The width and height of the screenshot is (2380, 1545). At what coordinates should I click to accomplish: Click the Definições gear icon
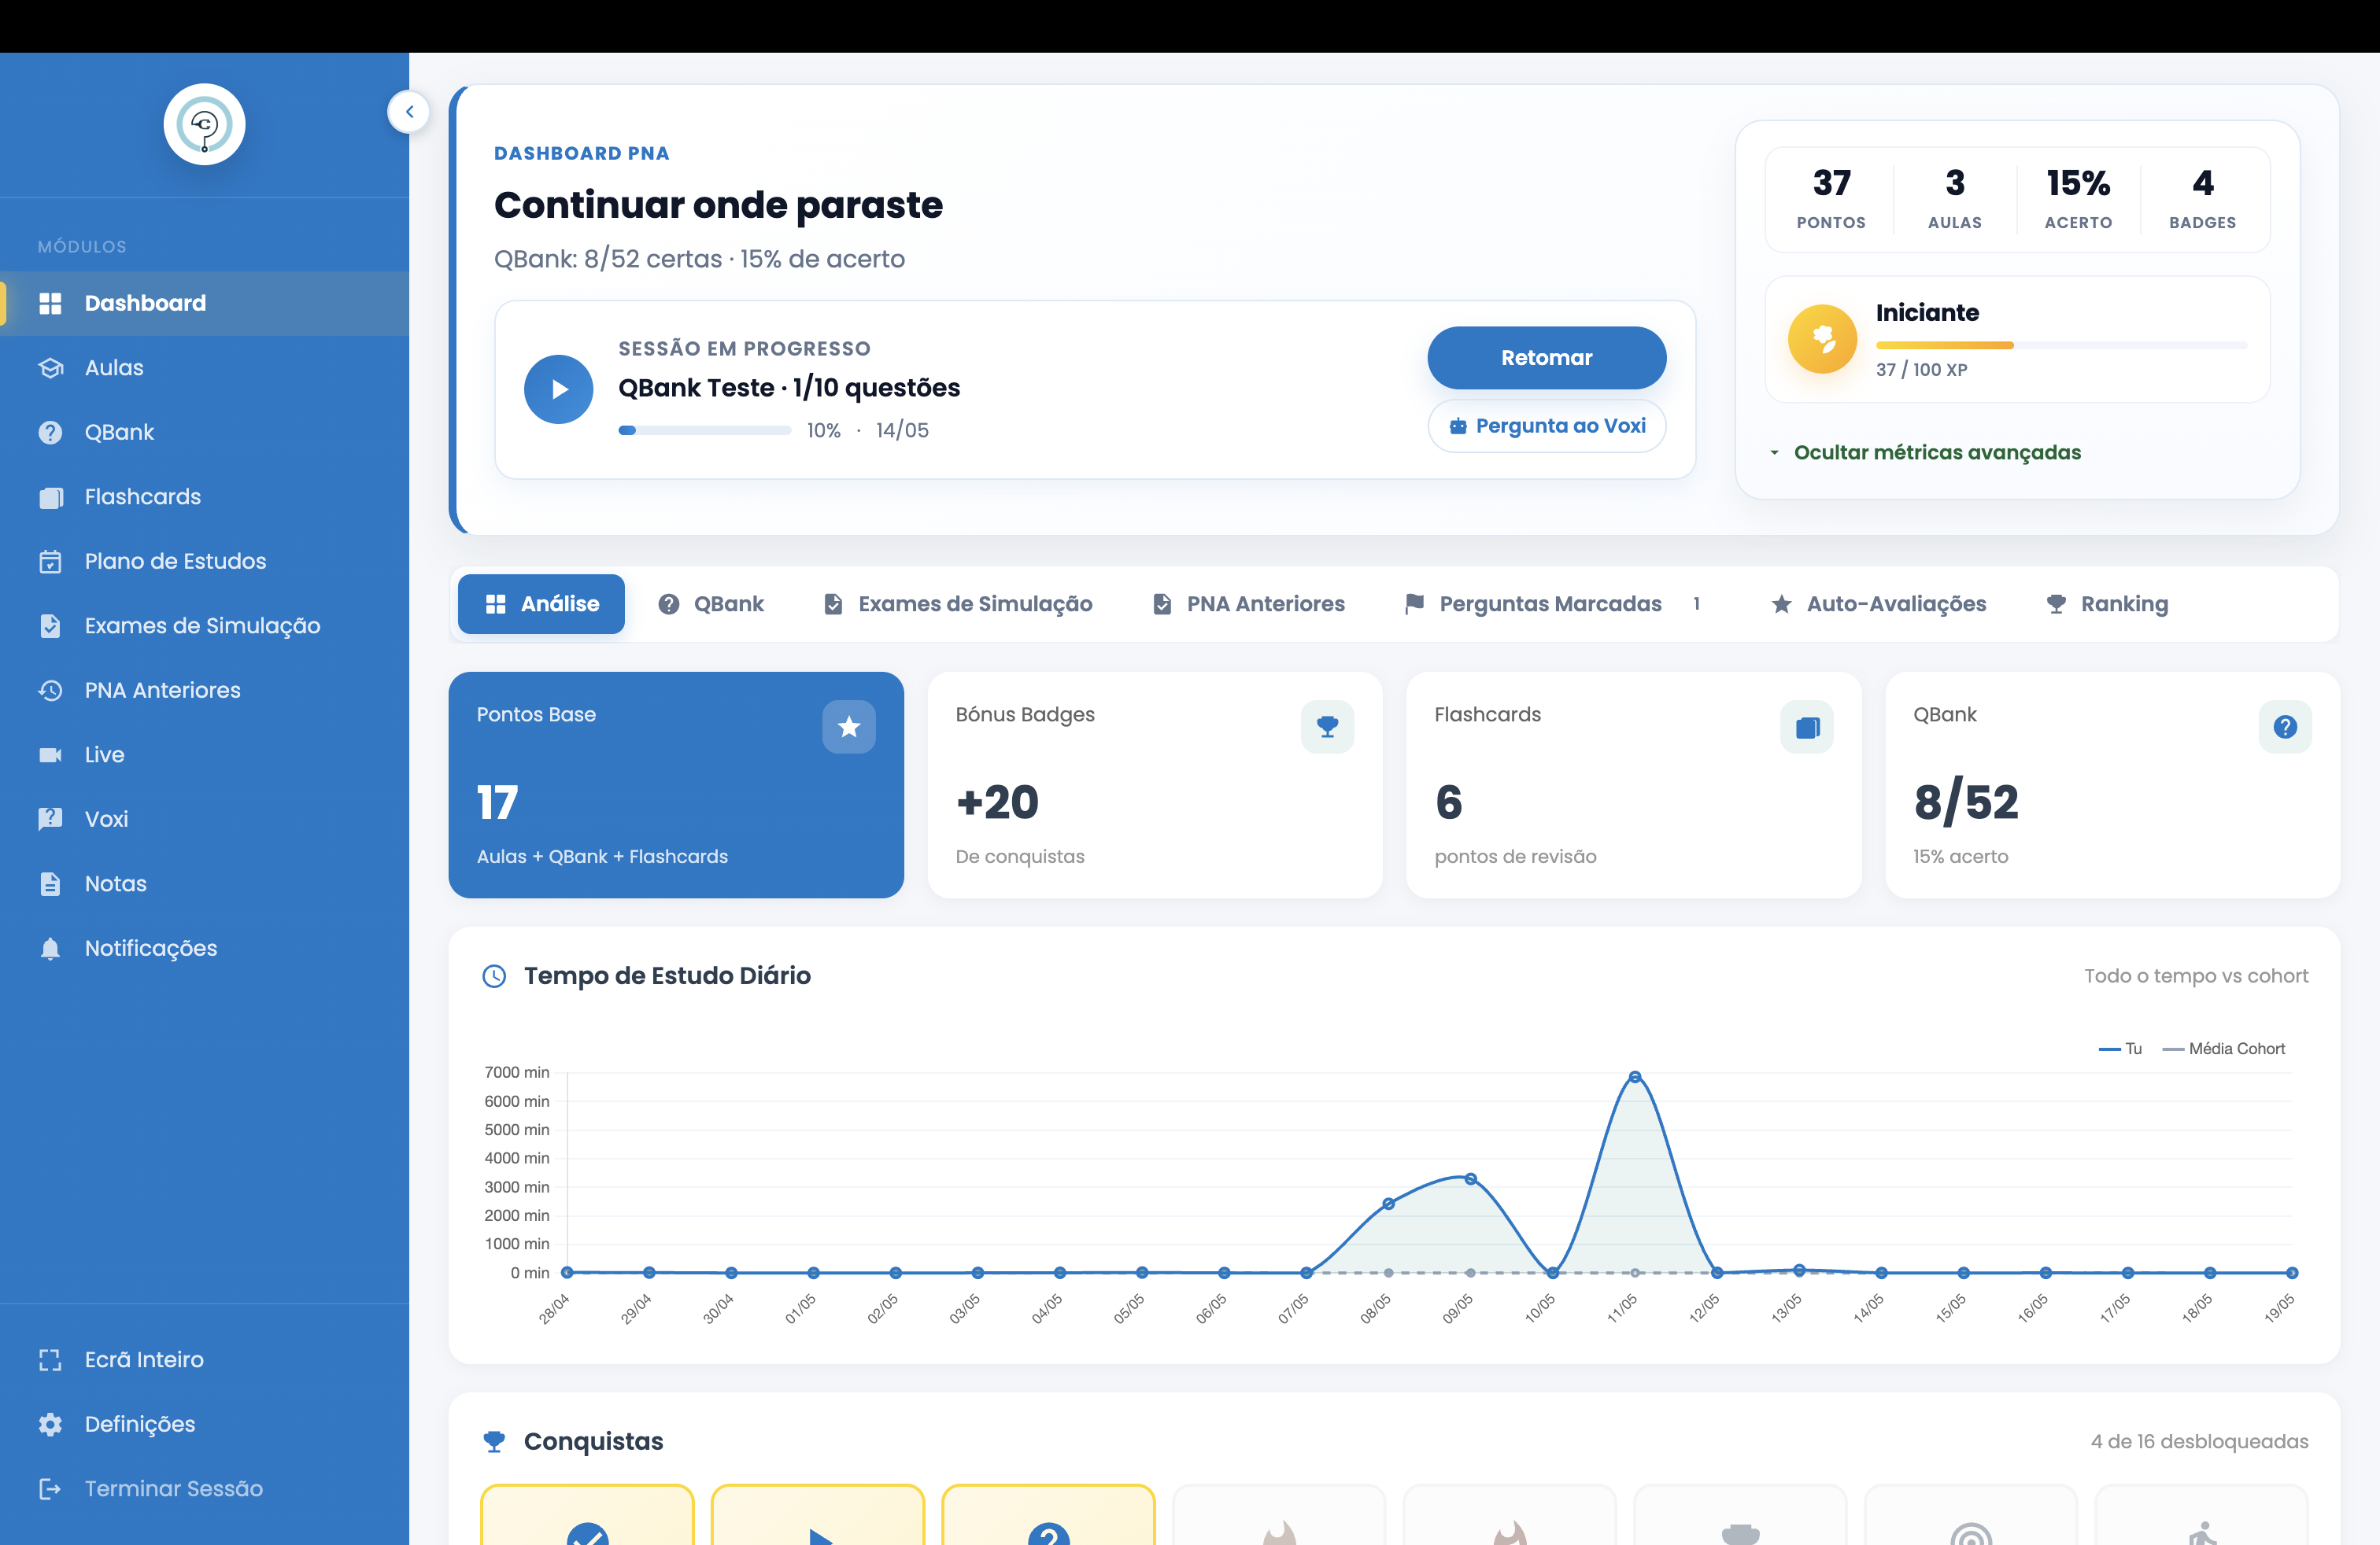50,1424
